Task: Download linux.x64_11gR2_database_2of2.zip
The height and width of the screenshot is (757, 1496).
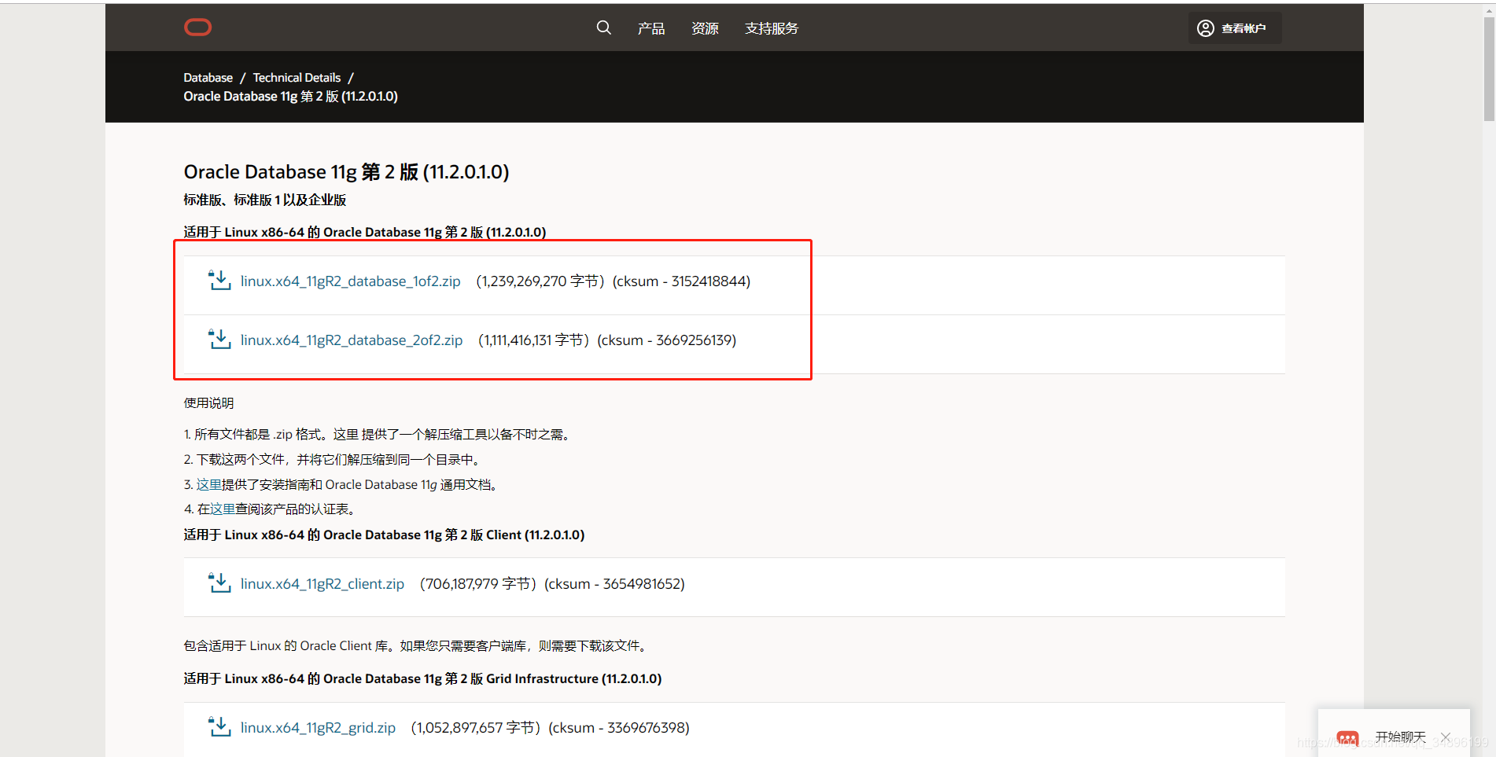Action: (x=352, y=340)
